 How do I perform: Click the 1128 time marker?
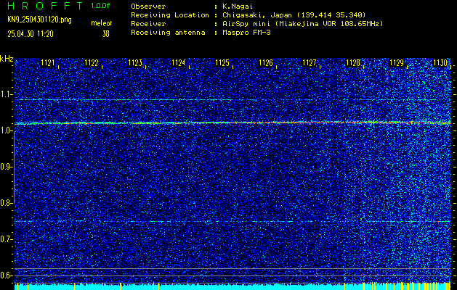[x=353, y=63]
